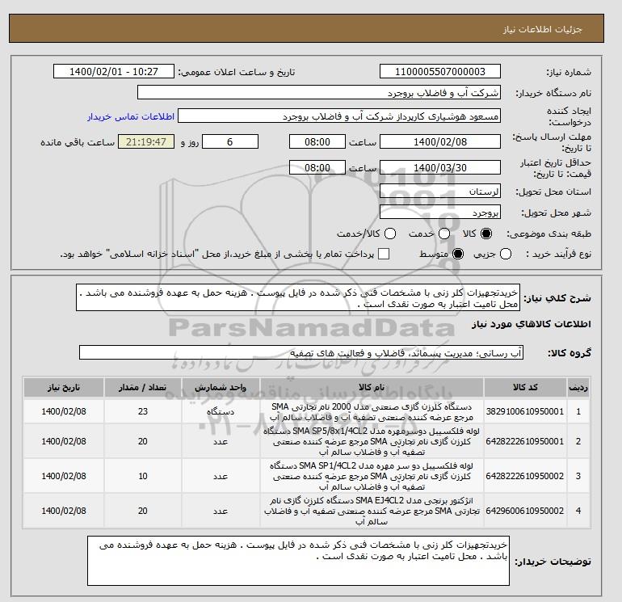Click product code 6429600610950002

(x=525, y=511)
